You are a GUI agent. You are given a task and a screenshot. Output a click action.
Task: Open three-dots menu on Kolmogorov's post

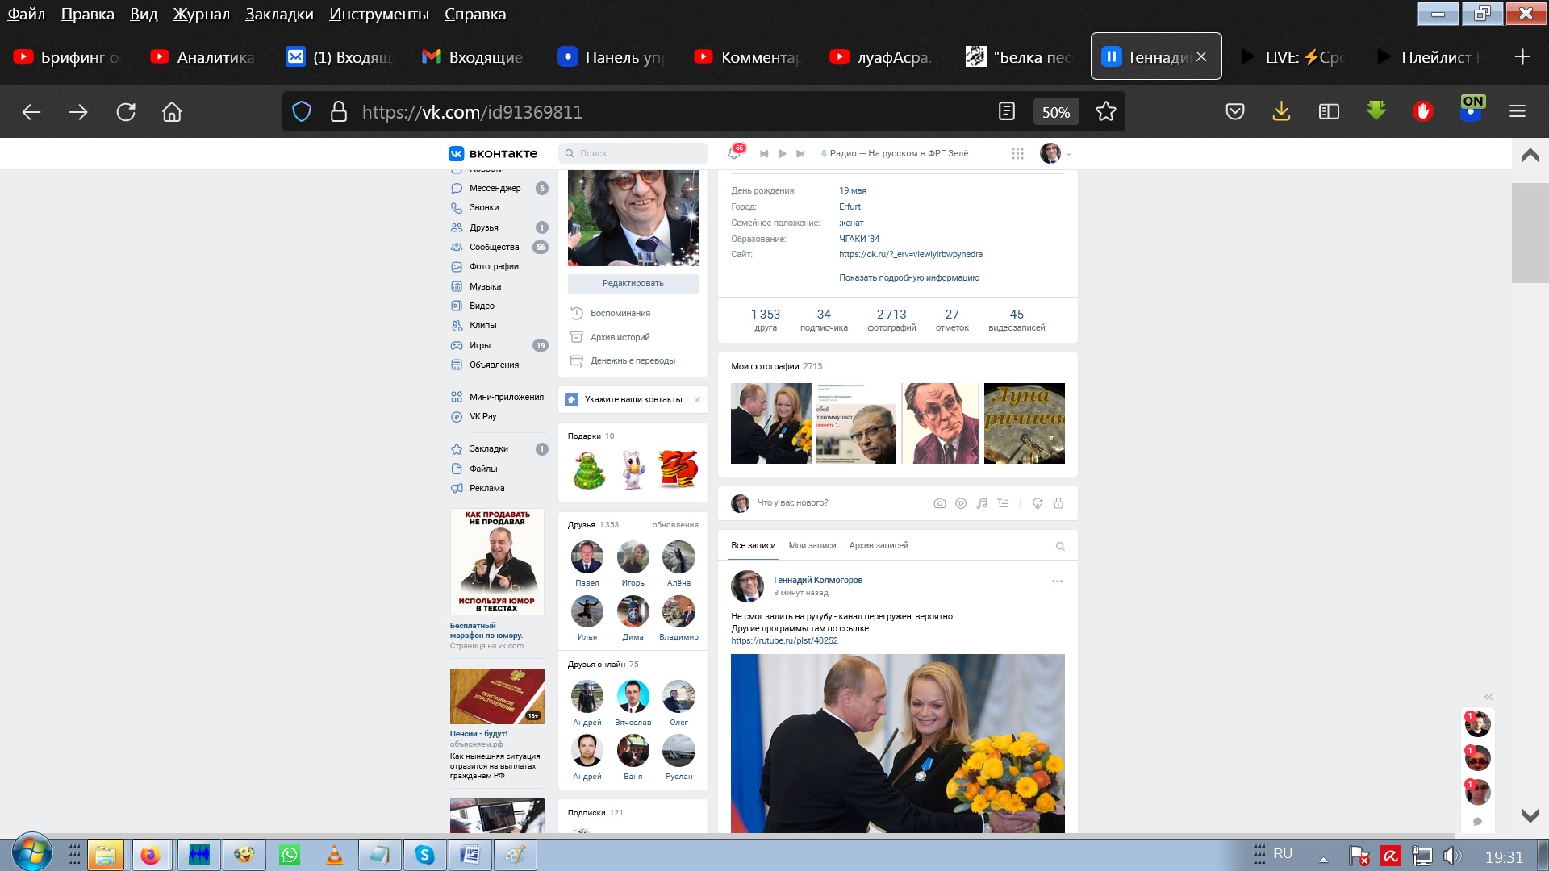click(1057, 581)
